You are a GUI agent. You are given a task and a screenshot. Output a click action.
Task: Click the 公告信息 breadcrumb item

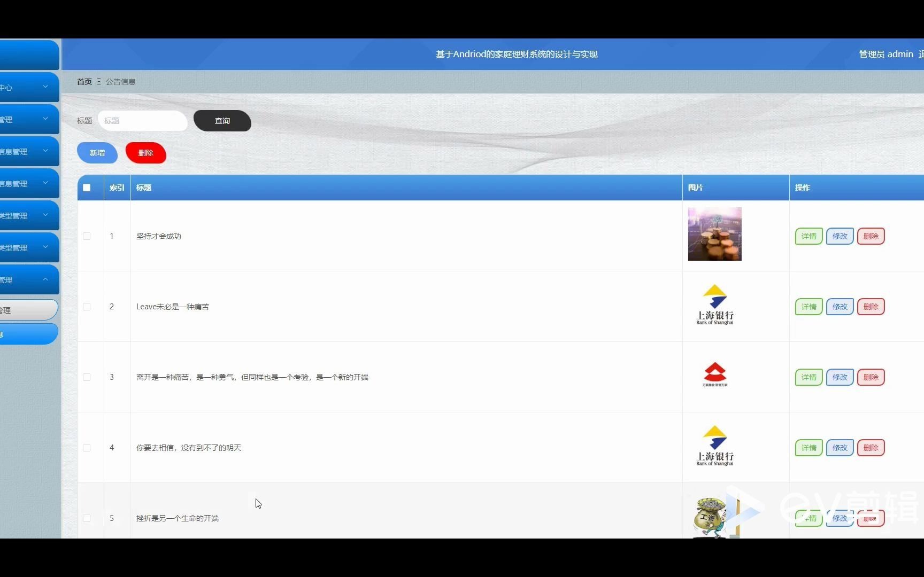click(x=121, y=82)
